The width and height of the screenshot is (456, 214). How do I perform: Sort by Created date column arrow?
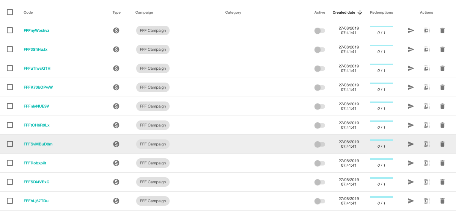coord(360,12)
